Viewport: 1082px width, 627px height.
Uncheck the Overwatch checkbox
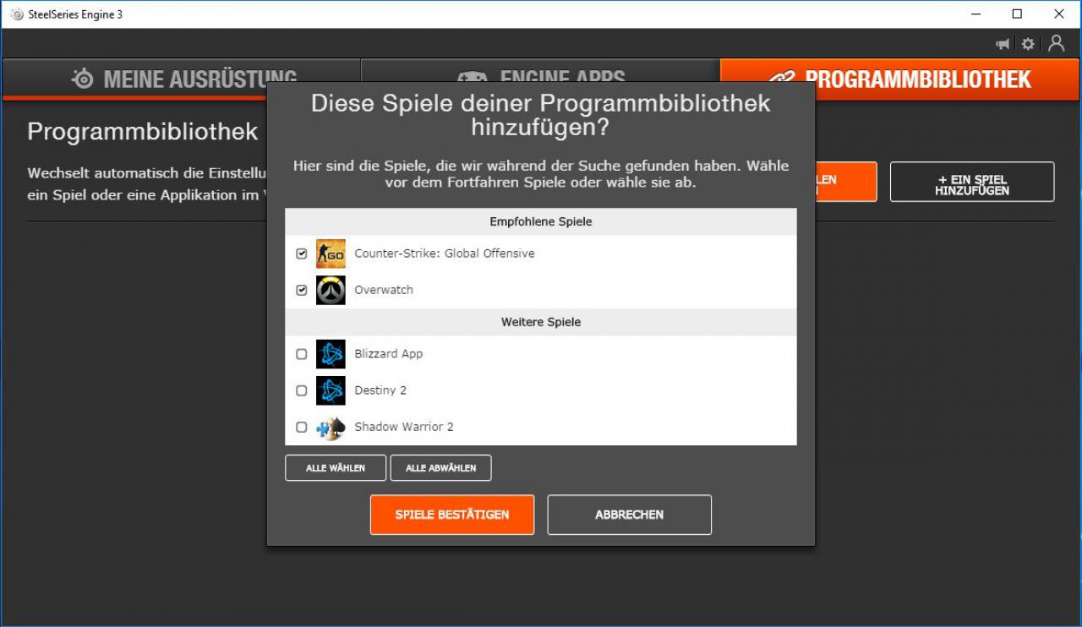302,290
